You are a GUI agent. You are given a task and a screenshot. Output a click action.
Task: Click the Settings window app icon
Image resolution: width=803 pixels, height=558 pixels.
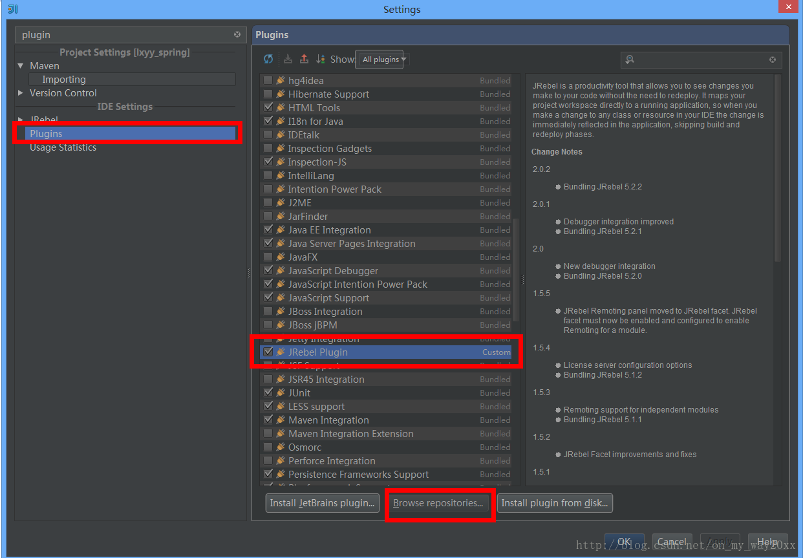coord(13,8)
